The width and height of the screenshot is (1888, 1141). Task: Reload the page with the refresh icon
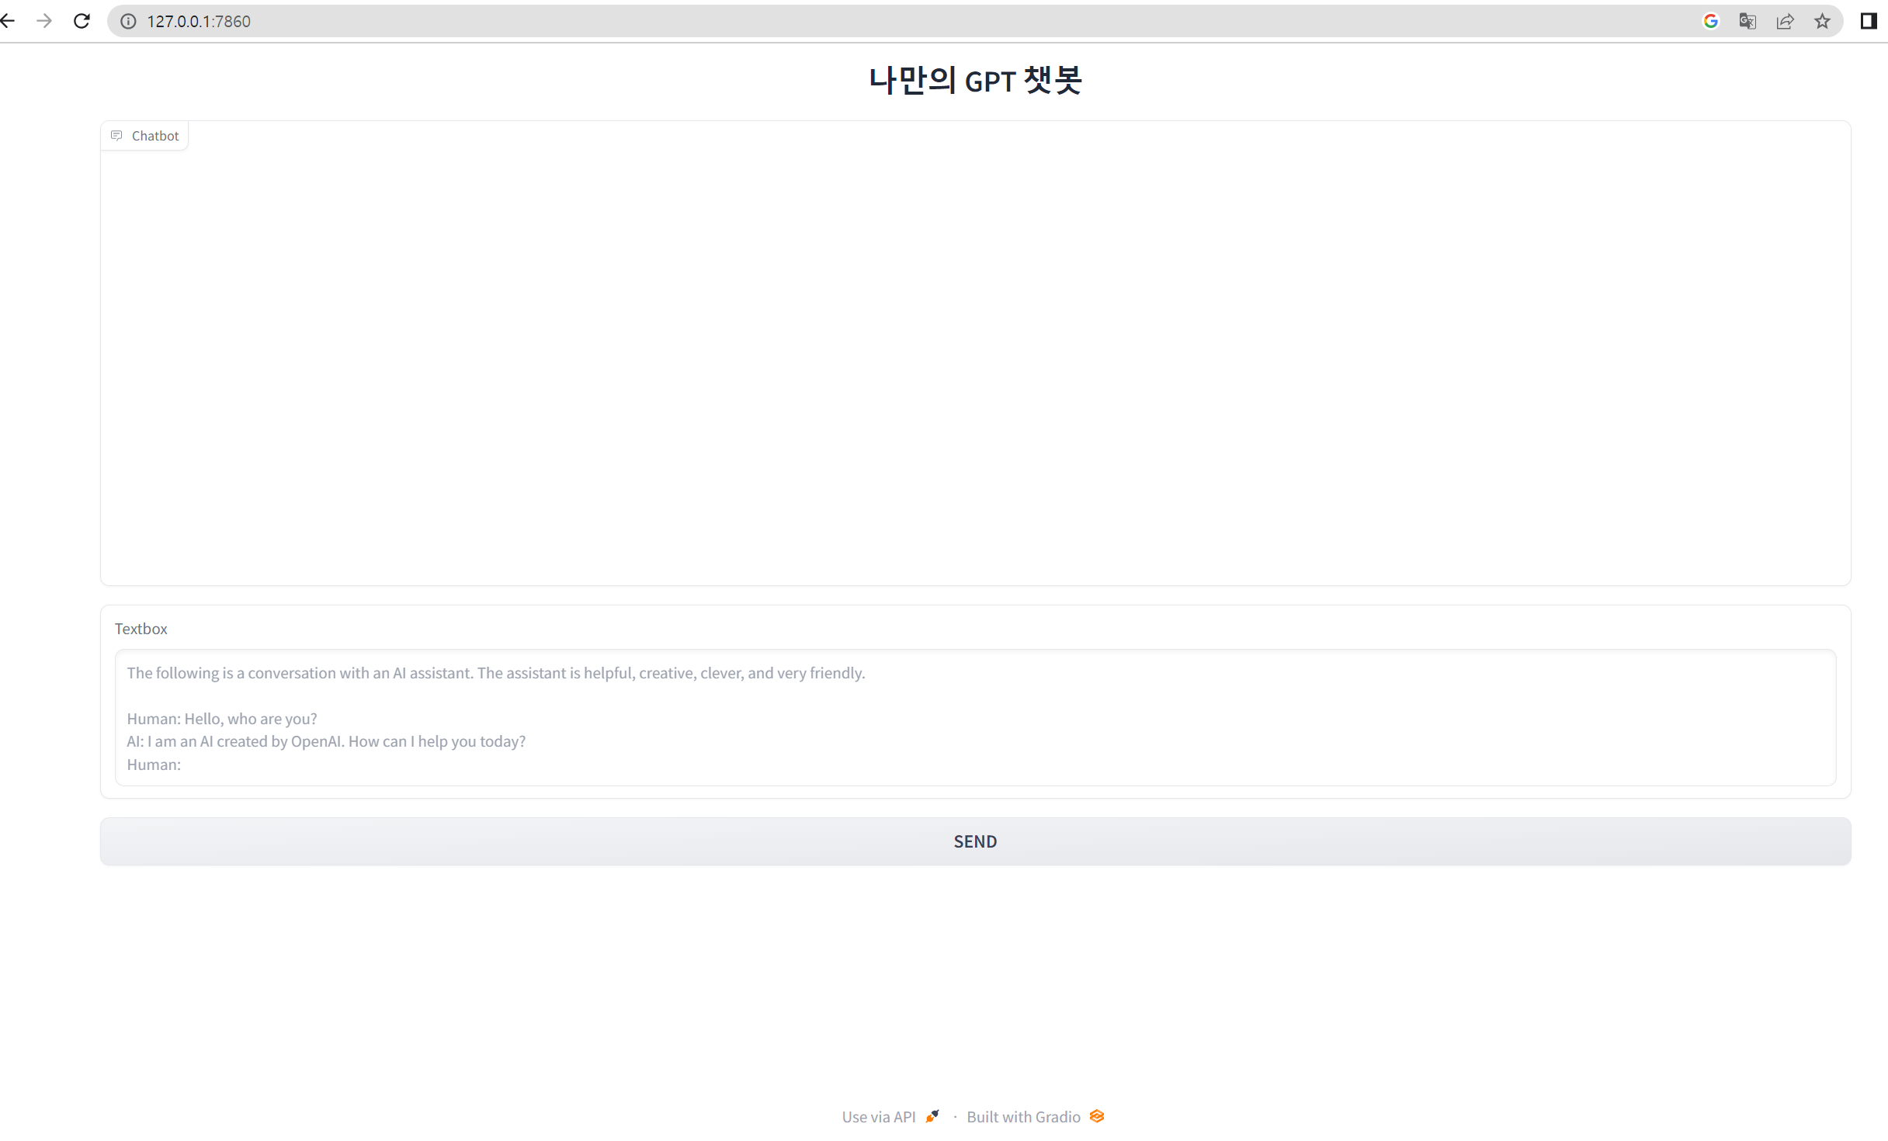coord(82,21)
